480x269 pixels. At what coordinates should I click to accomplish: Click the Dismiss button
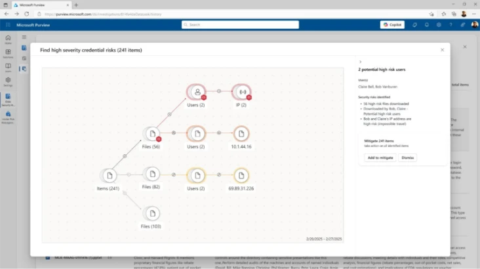click(407, 157)
